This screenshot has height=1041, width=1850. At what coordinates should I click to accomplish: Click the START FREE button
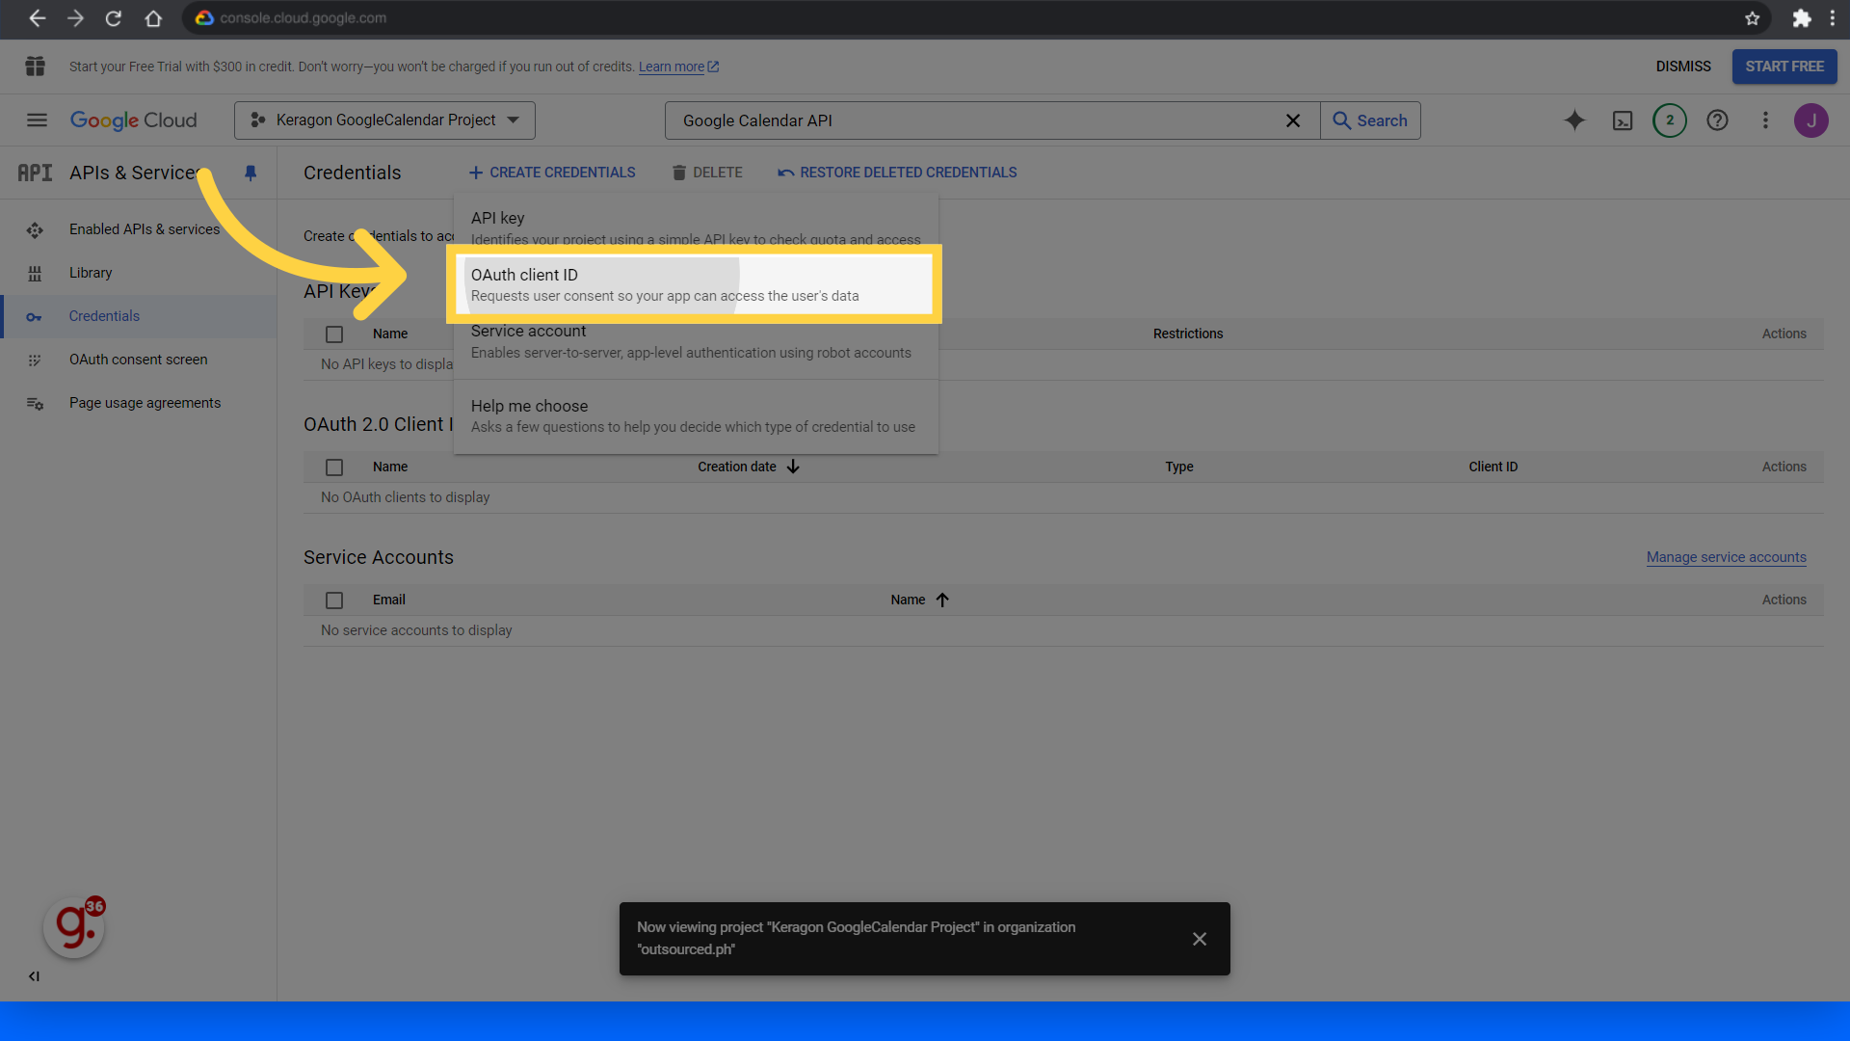1784,66
